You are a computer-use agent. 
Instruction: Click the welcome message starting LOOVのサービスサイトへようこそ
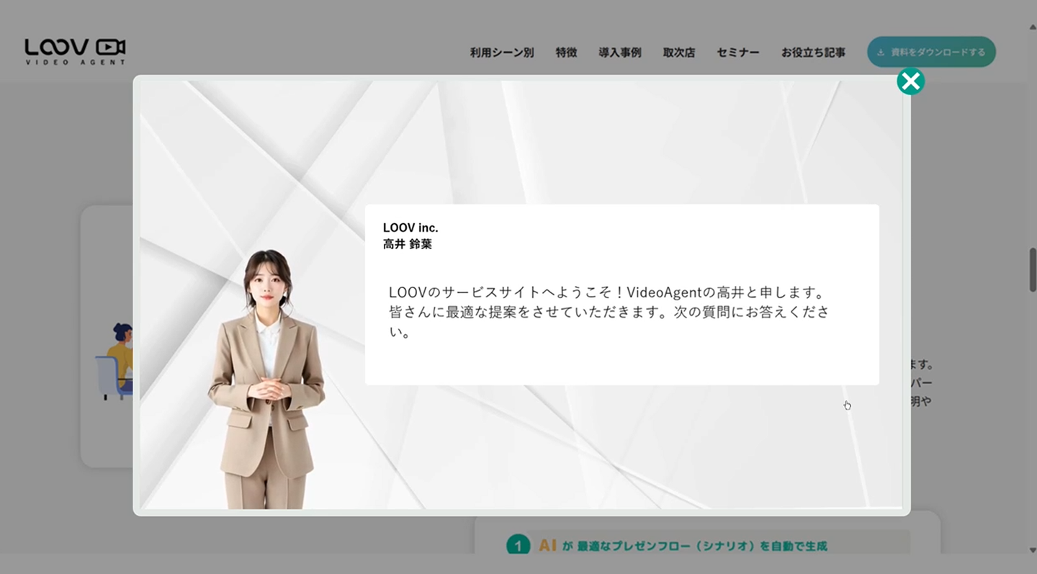[x=609, y=313]
